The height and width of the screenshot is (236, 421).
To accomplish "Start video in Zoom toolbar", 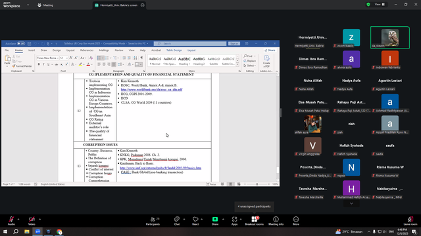I will click(x=32, y=221).
